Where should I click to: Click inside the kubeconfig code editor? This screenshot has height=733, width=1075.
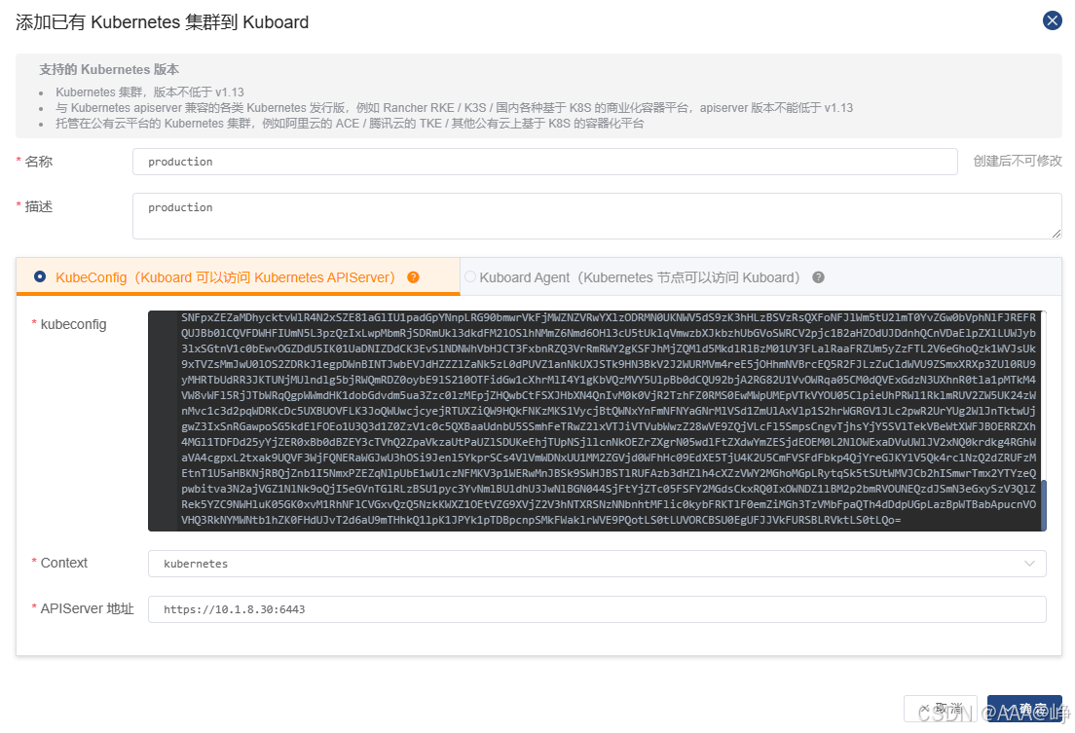point(597,421)
